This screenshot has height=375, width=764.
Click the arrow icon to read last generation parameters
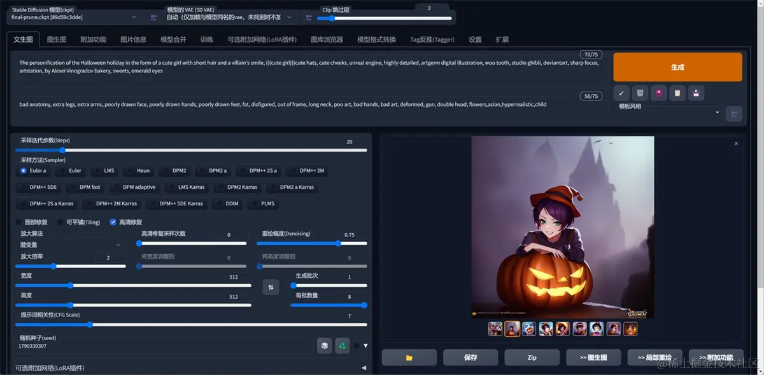(621, 93)
